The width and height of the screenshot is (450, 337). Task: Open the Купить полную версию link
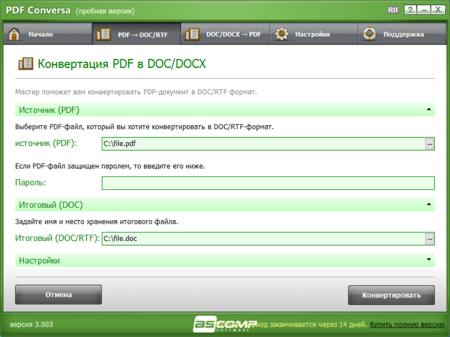[407, 324]
